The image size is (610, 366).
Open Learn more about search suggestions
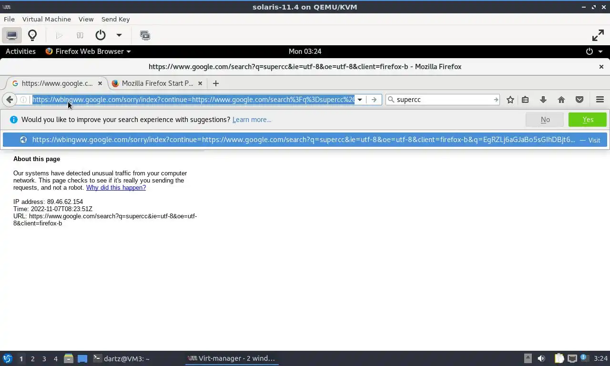(252, 120)
